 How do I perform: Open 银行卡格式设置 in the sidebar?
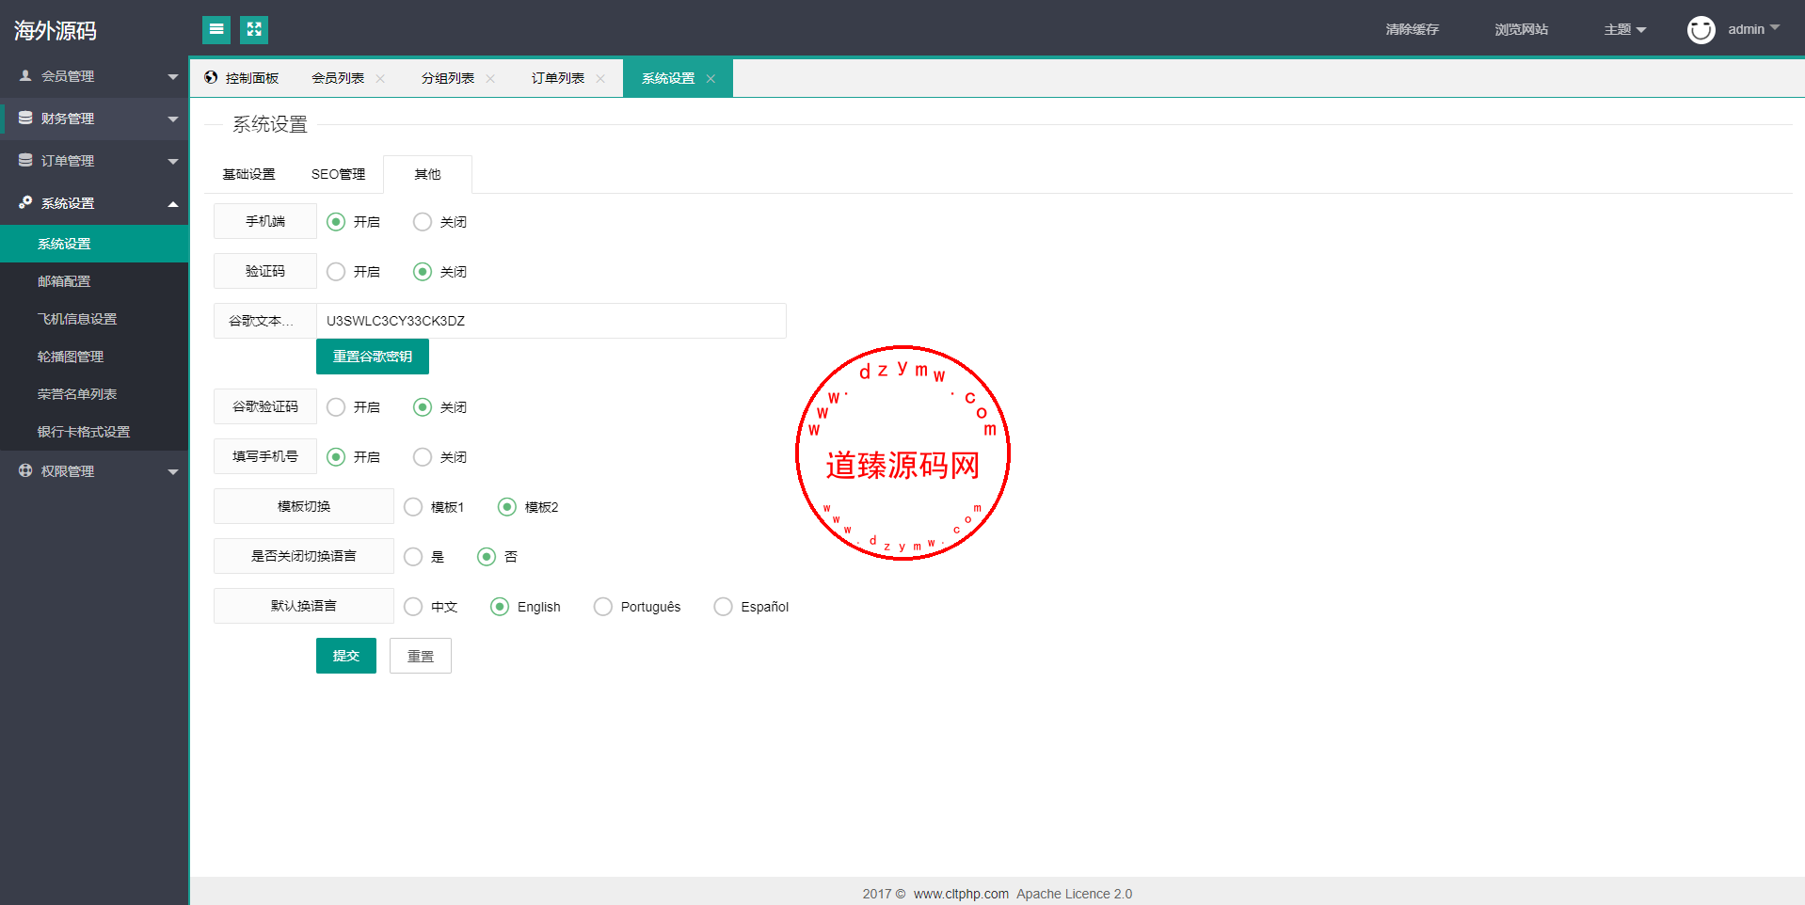coord(94,432)
